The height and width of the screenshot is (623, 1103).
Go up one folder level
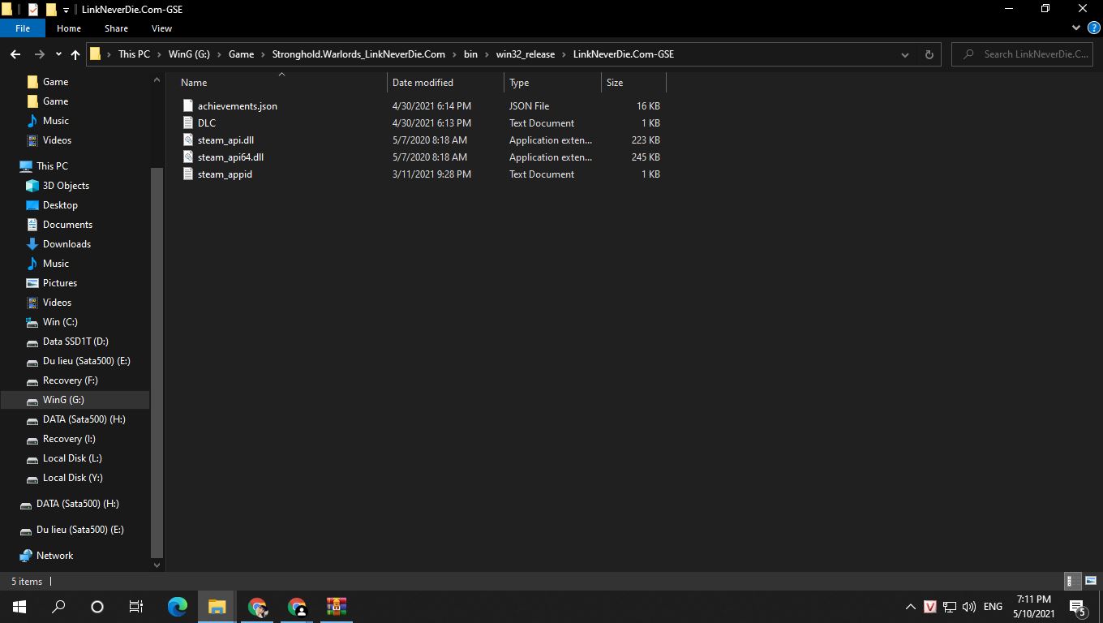75,54
